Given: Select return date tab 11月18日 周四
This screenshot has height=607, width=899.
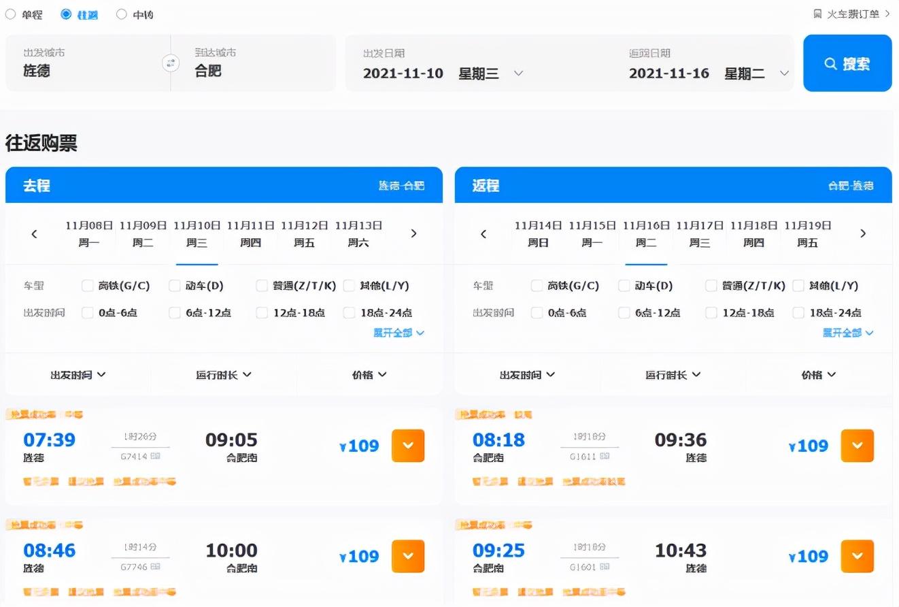Looking at the screenshot, I should click(753, 234).
